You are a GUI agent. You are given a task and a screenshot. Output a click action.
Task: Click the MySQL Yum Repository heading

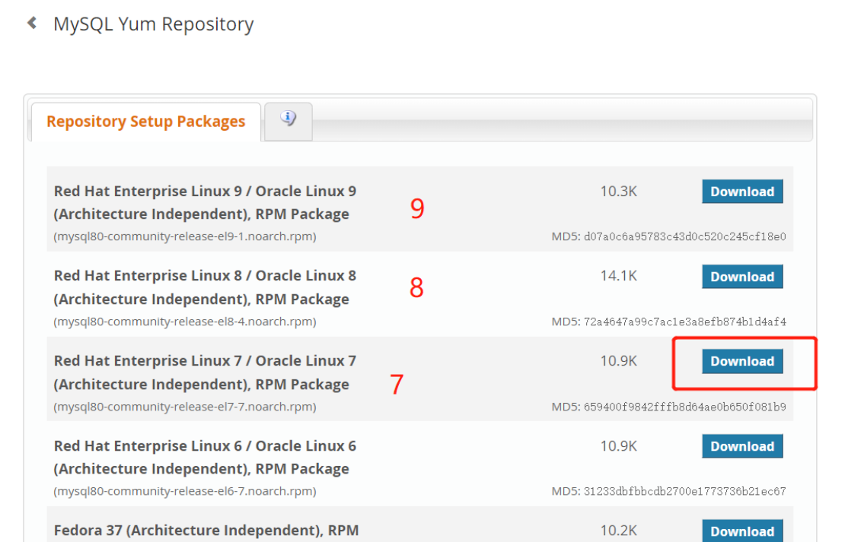pyautogui.click(x=153, y=24)
